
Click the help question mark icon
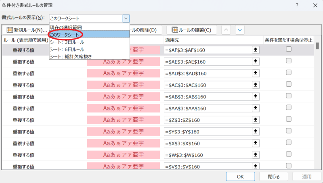click(x=297, y=6)
